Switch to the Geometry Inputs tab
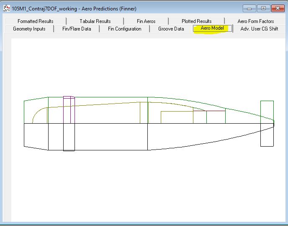 pos(29,29)
